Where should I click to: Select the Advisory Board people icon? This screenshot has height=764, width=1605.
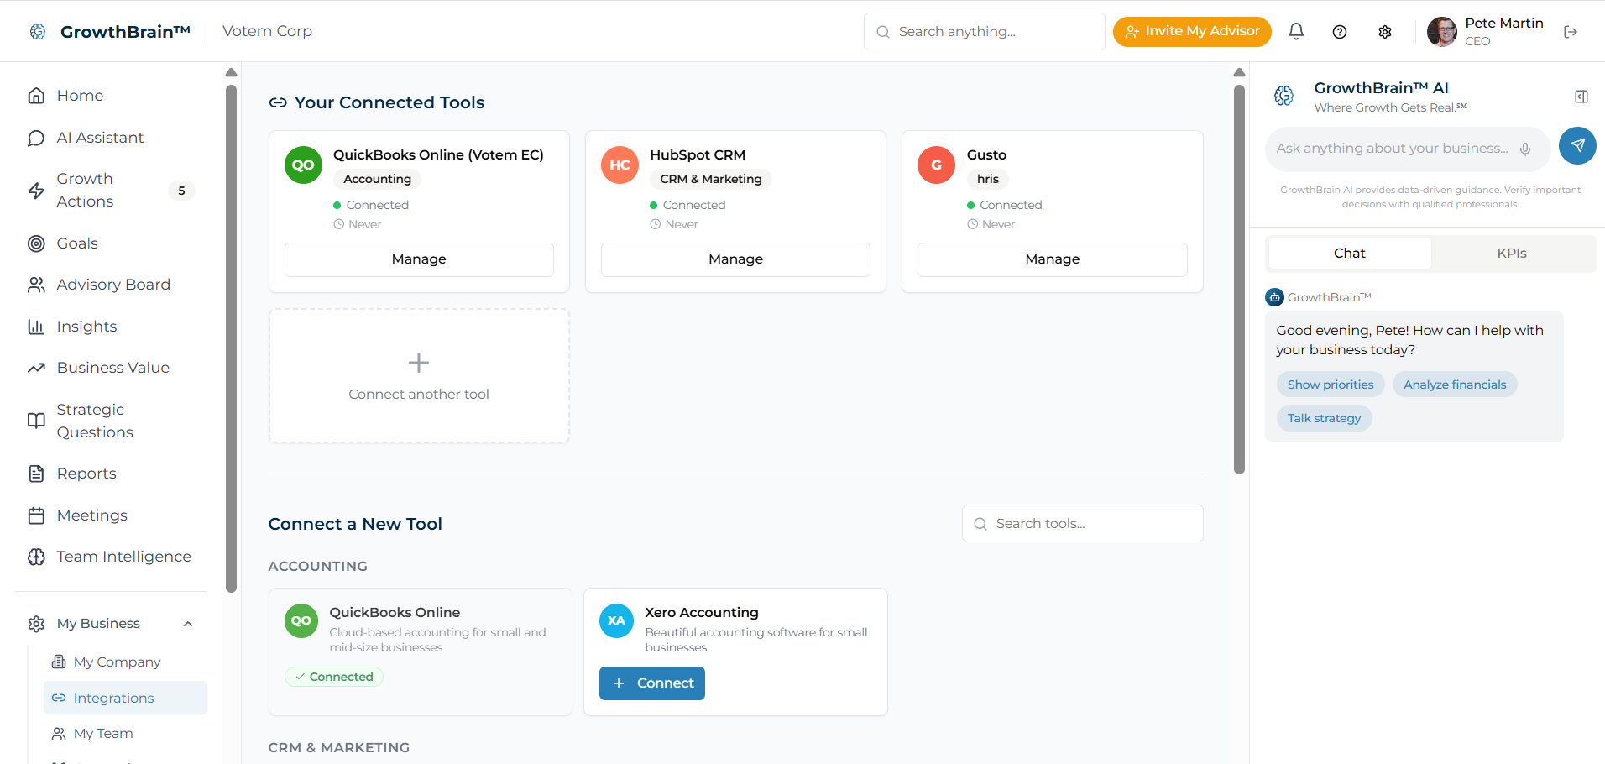[x=36, y=285]
